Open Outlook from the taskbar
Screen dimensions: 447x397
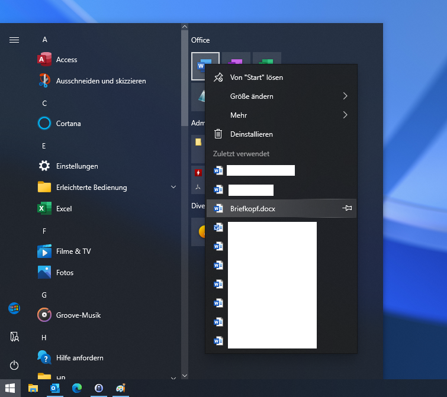tap(55, 388)
